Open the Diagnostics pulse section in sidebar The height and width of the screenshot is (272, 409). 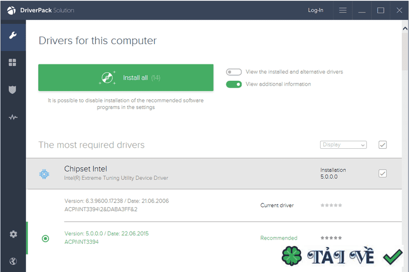point(13,117)
